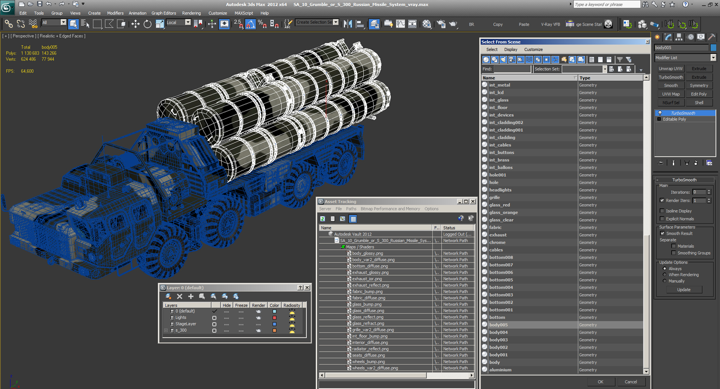Click the TurboSmooth Update button

click(684, 289)
